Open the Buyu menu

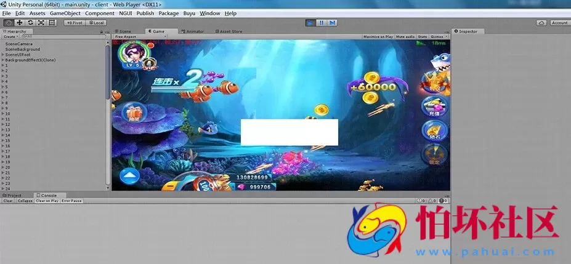click(x=189, y=13)
